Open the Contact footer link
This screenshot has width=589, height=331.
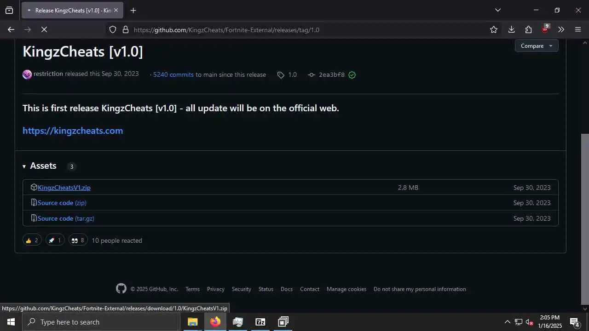(310, 289)
